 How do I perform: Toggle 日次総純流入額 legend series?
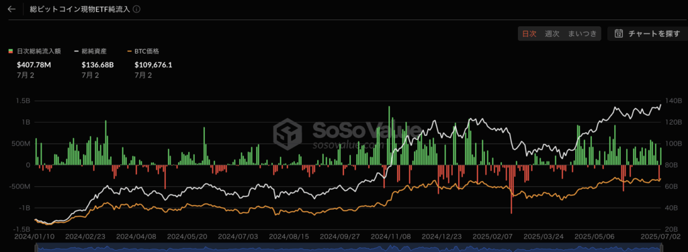35,51
